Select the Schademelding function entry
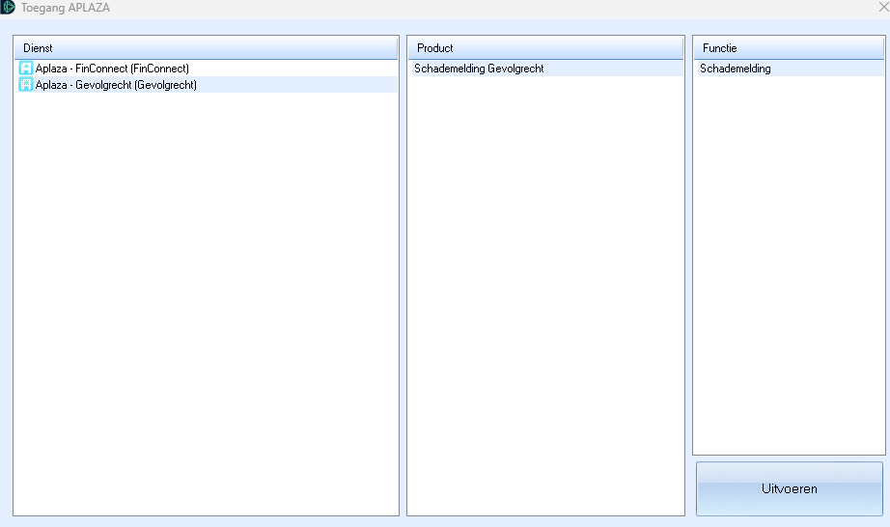Viewport: 890px width, 527px height. [789, 69]
